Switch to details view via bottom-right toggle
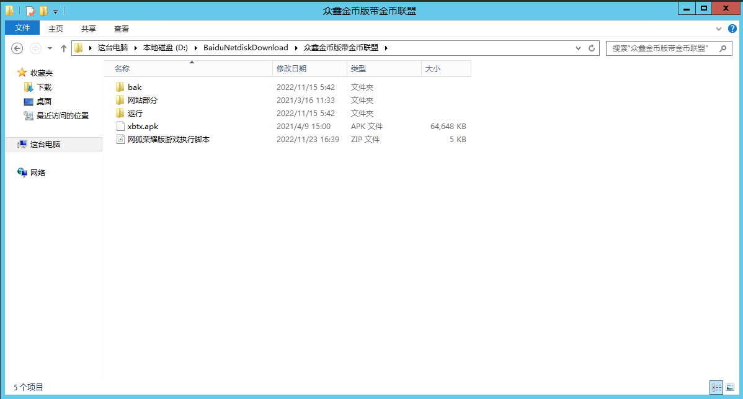This screenshot has width=743, height=399. tap(716, 387)
